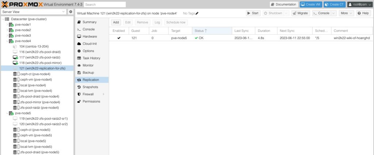Viewport: 374px width, 155px height.
Task: Click the pve-node5 target cell
Action: [x=180, y=38]
